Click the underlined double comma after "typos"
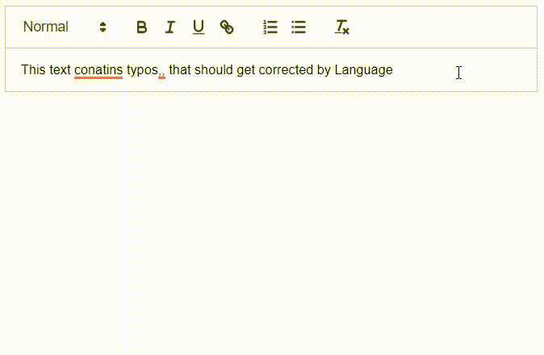Viewport: 544px width, 355px height. pyautogui.click(x=162, y=72)
